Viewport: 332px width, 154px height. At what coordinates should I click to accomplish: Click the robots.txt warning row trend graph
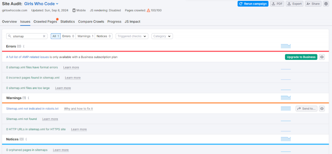pyautogui.click(x=286, y=108)
